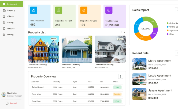Open Metro Apartment thumbnail
Viewport: 178px width, 111px height.
[139, 64]
